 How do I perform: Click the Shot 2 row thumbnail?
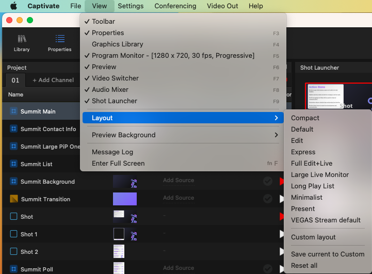119,251
